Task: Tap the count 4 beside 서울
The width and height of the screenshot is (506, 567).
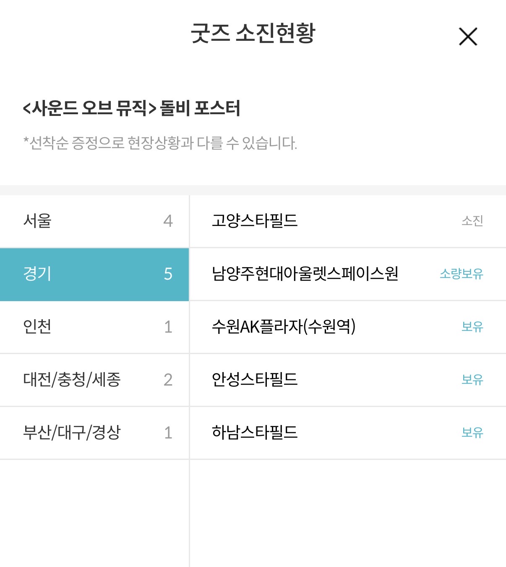Action: (168, 221)
